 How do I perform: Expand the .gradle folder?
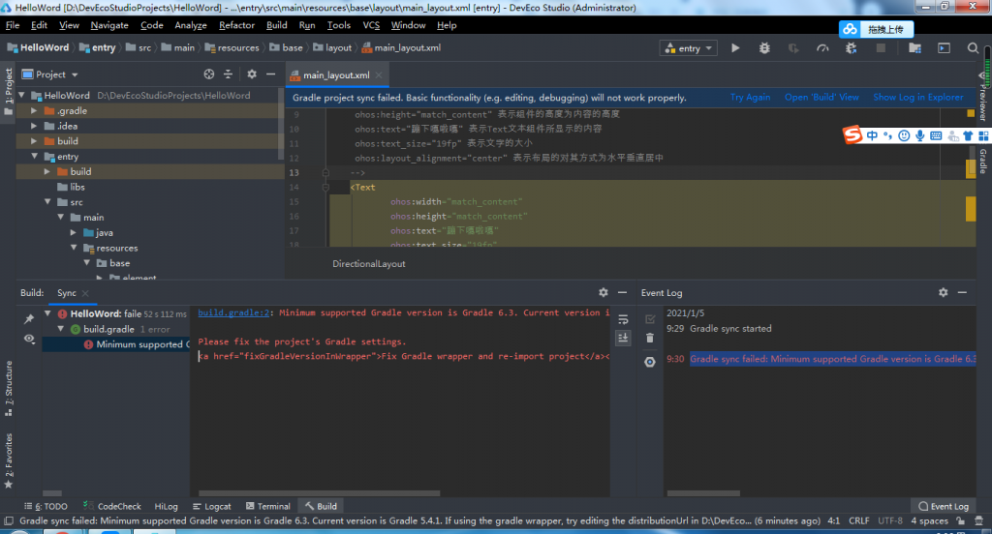pyautogui.click(x=34, y=110)
